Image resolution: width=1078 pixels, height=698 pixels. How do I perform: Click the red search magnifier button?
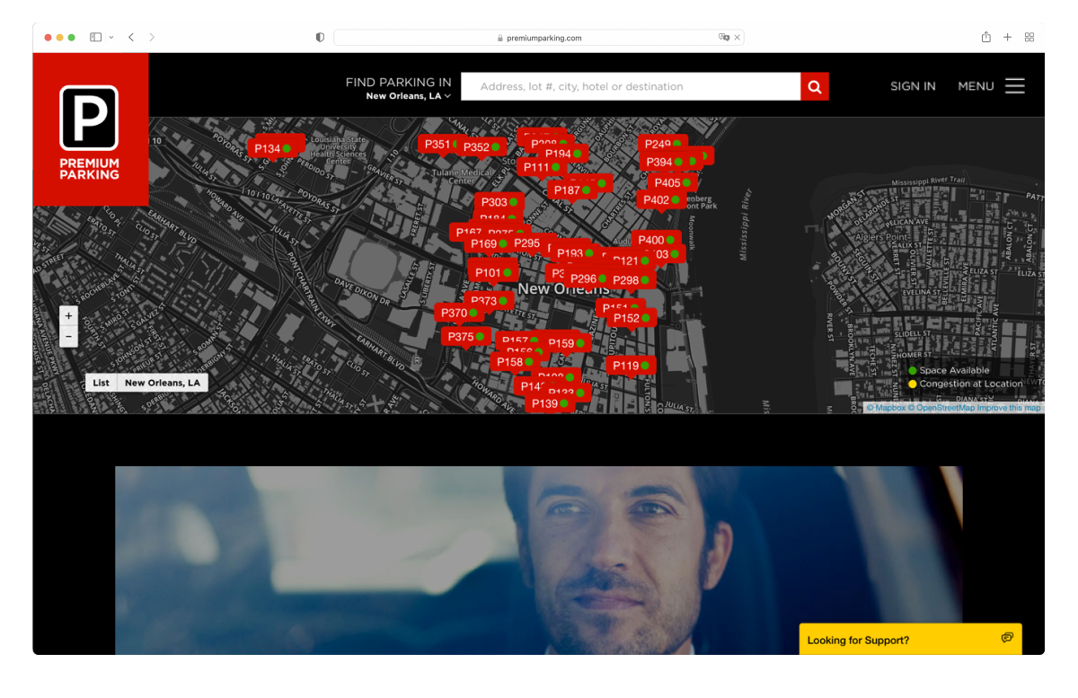click(x=815, y=86)
